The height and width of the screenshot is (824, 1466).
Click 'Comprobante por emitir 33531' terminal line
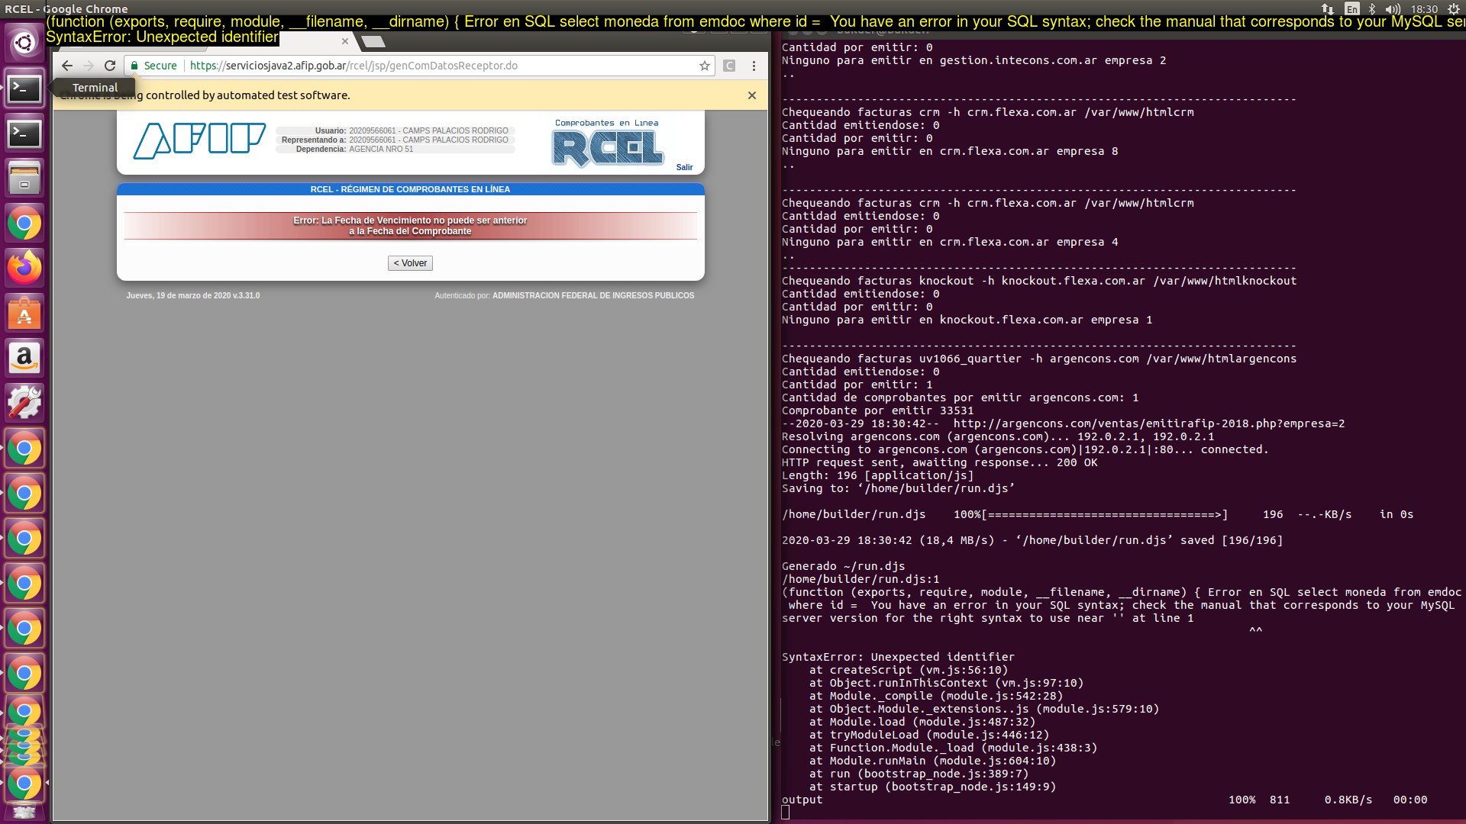[878, 410]
